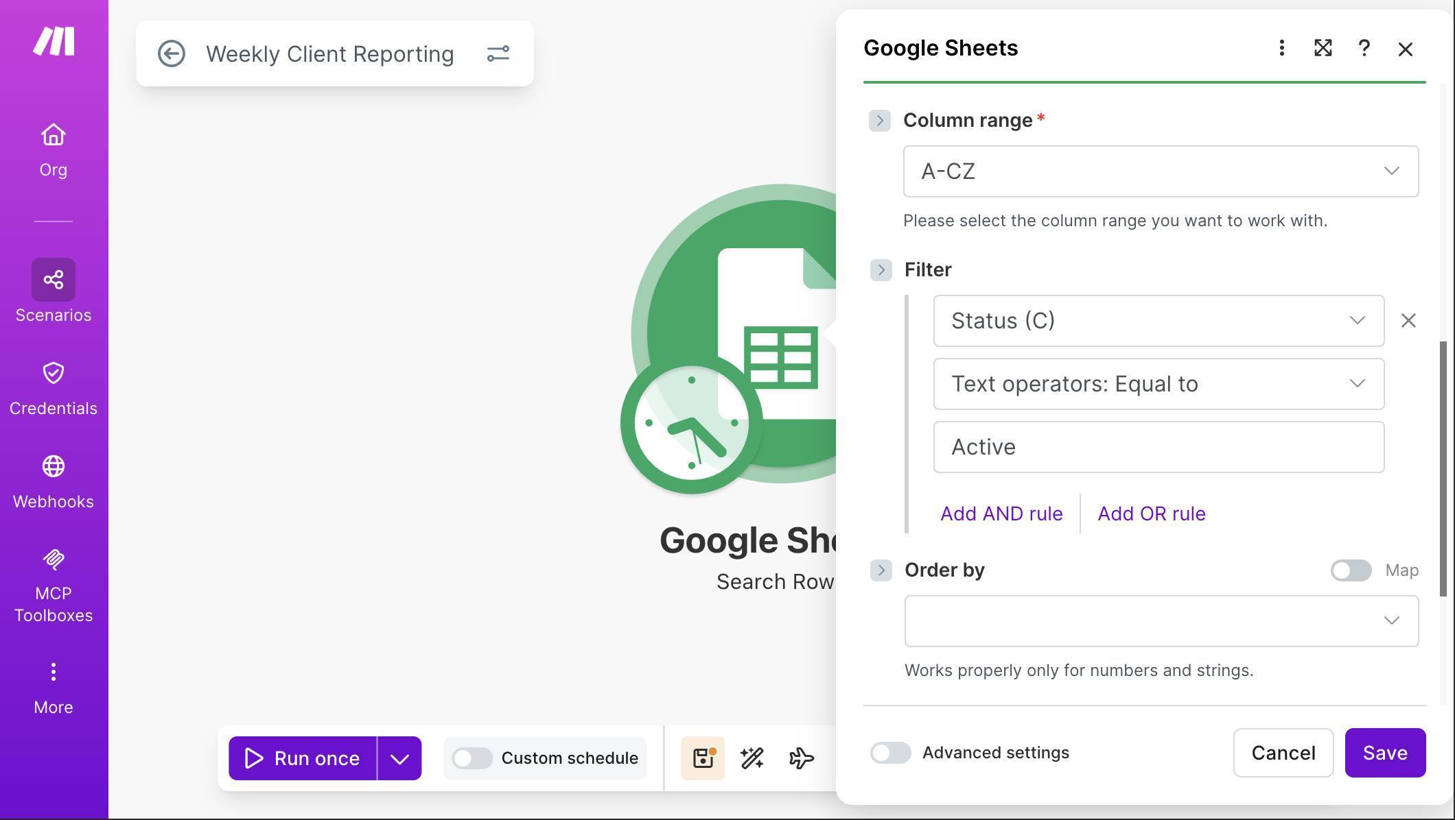Click Add OR rule

click(x=1151, y=513)
